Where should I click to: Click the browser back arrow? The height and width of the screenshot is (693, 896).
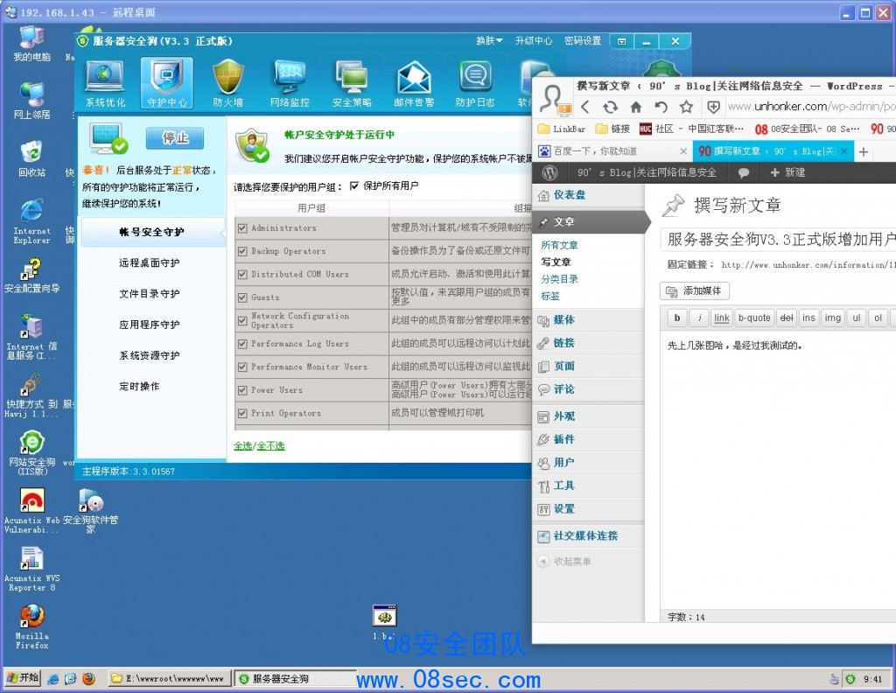(x=584, y=107)
